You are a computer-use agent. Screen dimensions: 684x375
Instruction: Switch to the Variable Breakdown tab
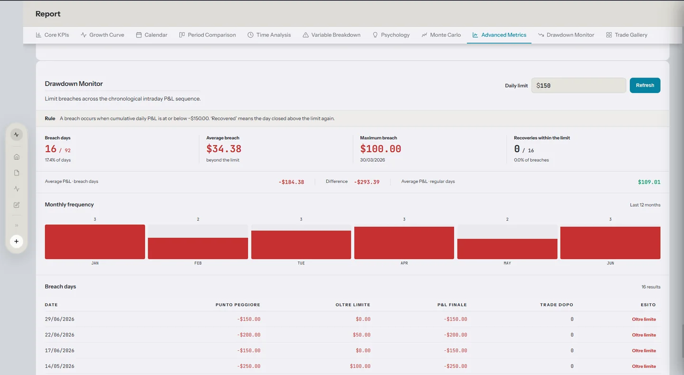[x=332, y=35]
